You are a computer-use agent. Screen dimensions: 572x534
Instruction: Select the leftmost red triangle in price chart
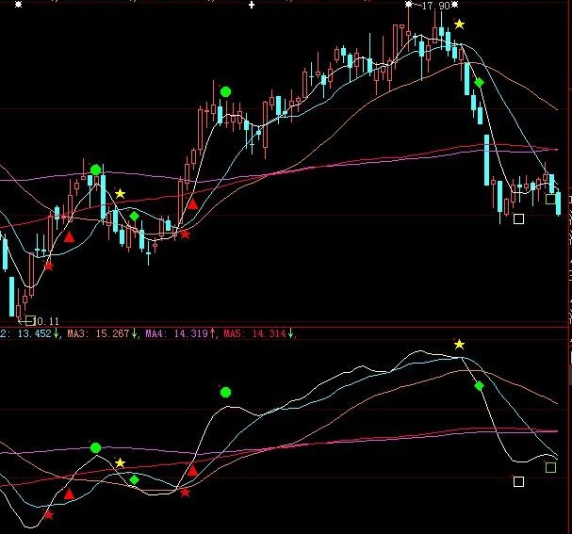69,237
